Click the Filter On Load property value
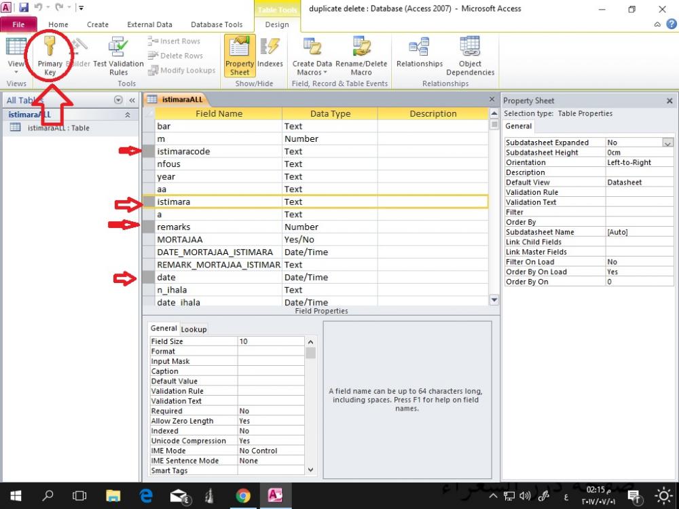The width and height of the screenshot is (679, 509). pyautogui.click(x=639, y=262)
